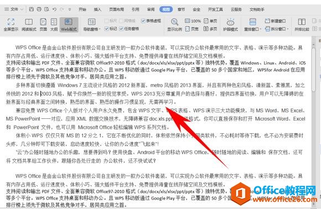The height and width of the screenshot is (209, 321).
Task: Expand the split window dropdown arrow
Action: (287, 29)
